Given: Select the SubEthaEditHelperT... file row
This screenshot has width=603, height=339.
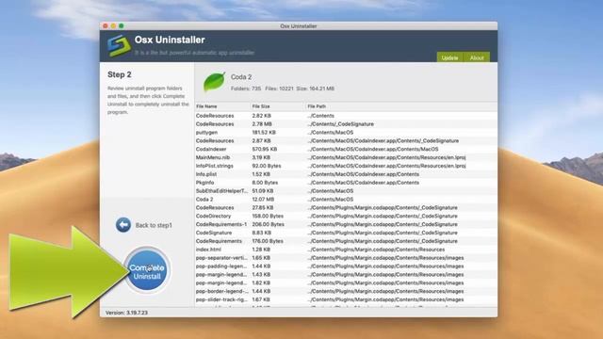Looking at the screenshot, I should (346, 191).
